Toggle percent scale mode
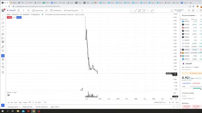Viewport: 202px width, 113px height. click(x=169, y=103)
